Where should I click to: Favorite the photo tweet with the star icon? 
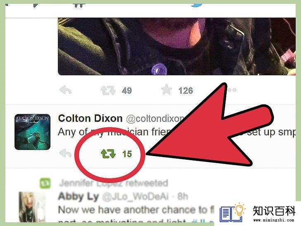[166, 89]
